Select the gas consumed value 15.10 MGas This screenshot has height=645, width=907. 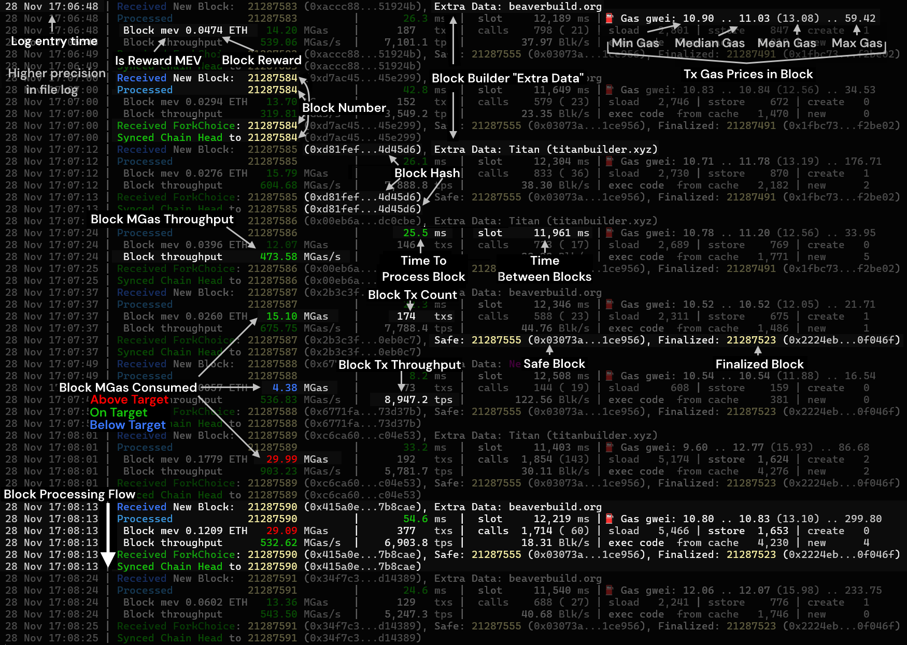click(x=297, y=316)
